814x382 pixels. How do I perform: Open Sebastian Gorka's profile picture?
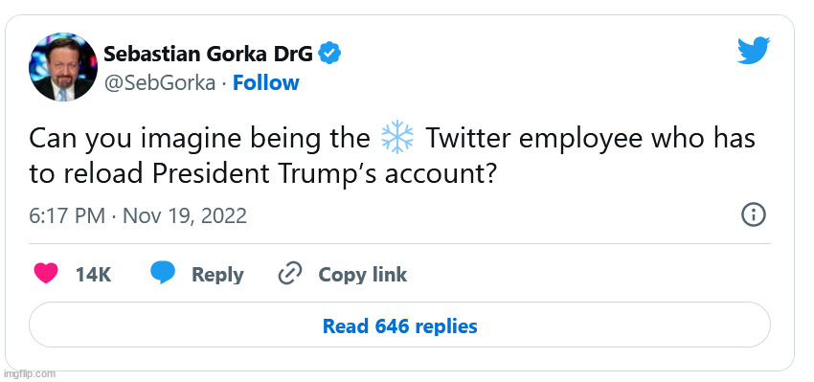(x=63, y=67)
